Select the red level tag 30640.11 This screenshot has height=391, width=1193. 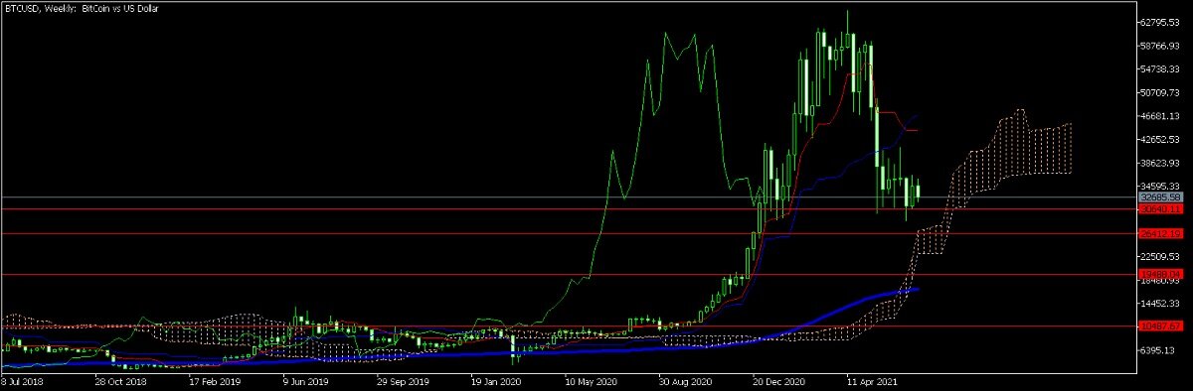[1161, 209]
